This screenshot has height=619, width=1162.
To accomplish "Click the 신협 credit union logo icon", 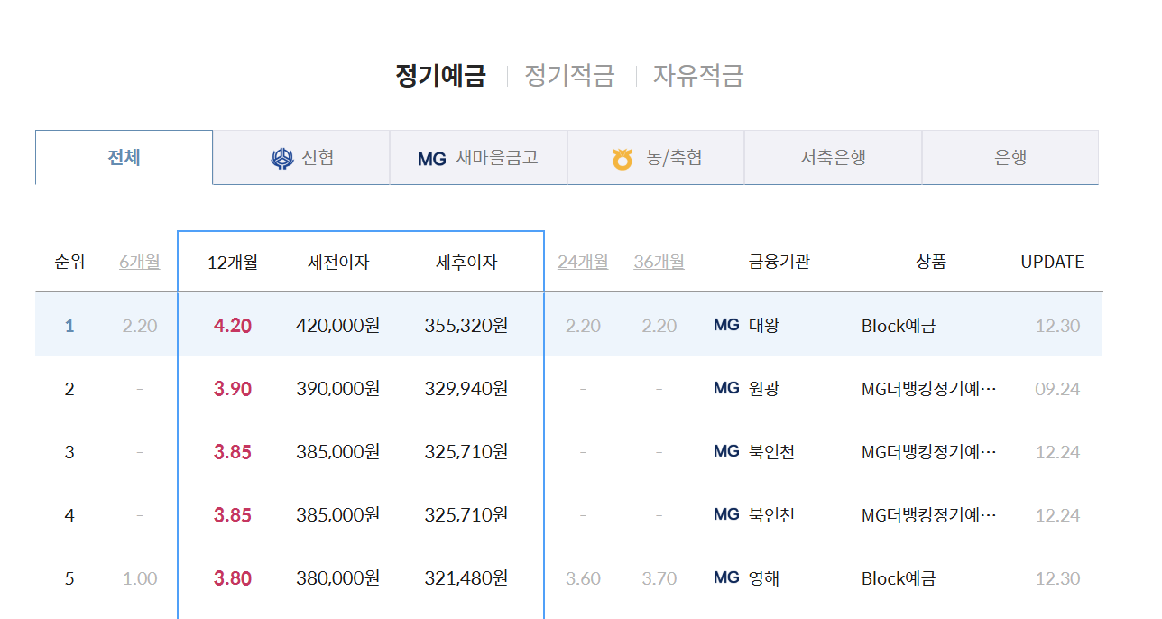I will pyautogui.click(x=281, y=157).
